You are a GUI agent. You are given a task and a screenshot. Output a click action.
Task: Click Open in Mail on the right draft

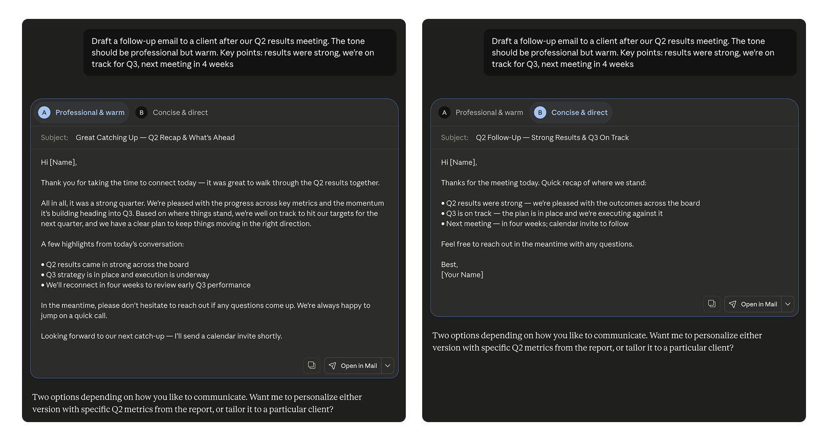759,304
